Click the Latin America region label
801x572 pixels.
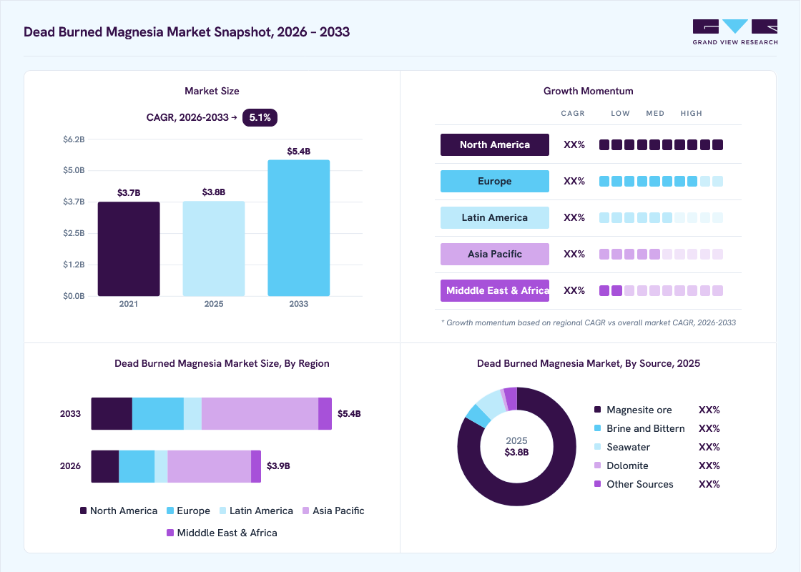coord(494,217)
